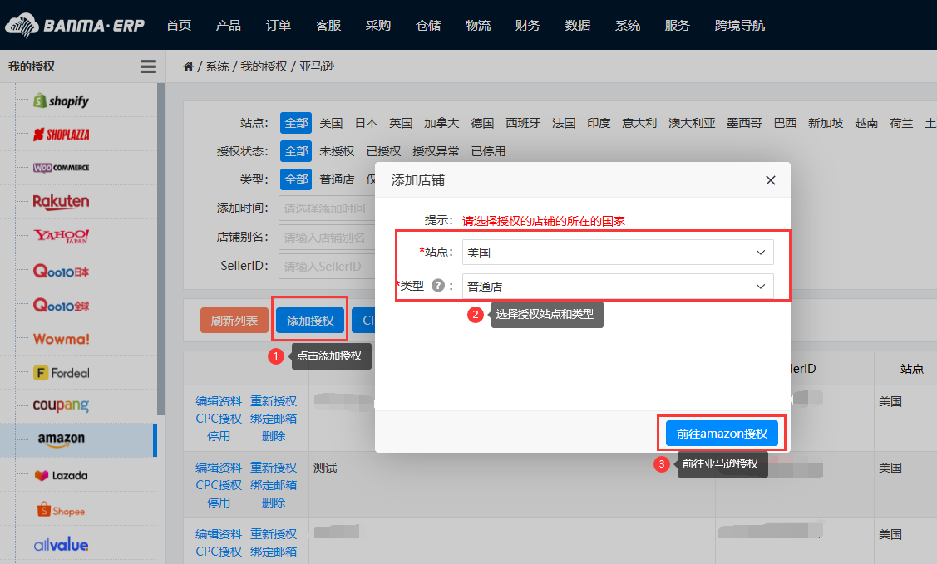The height and width of the screenshot is (564, 937).
Task: Expand the 站点 dropdown showing 美国
Action: pos(618,252)
